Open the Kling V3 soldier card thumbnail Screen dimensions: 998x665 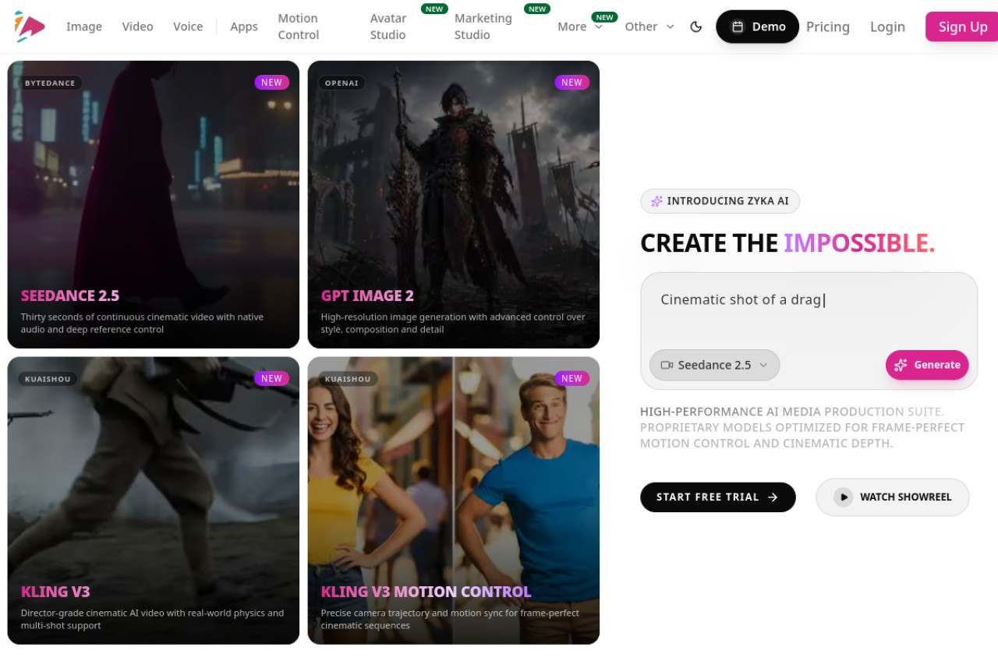(x=154, y=501)
